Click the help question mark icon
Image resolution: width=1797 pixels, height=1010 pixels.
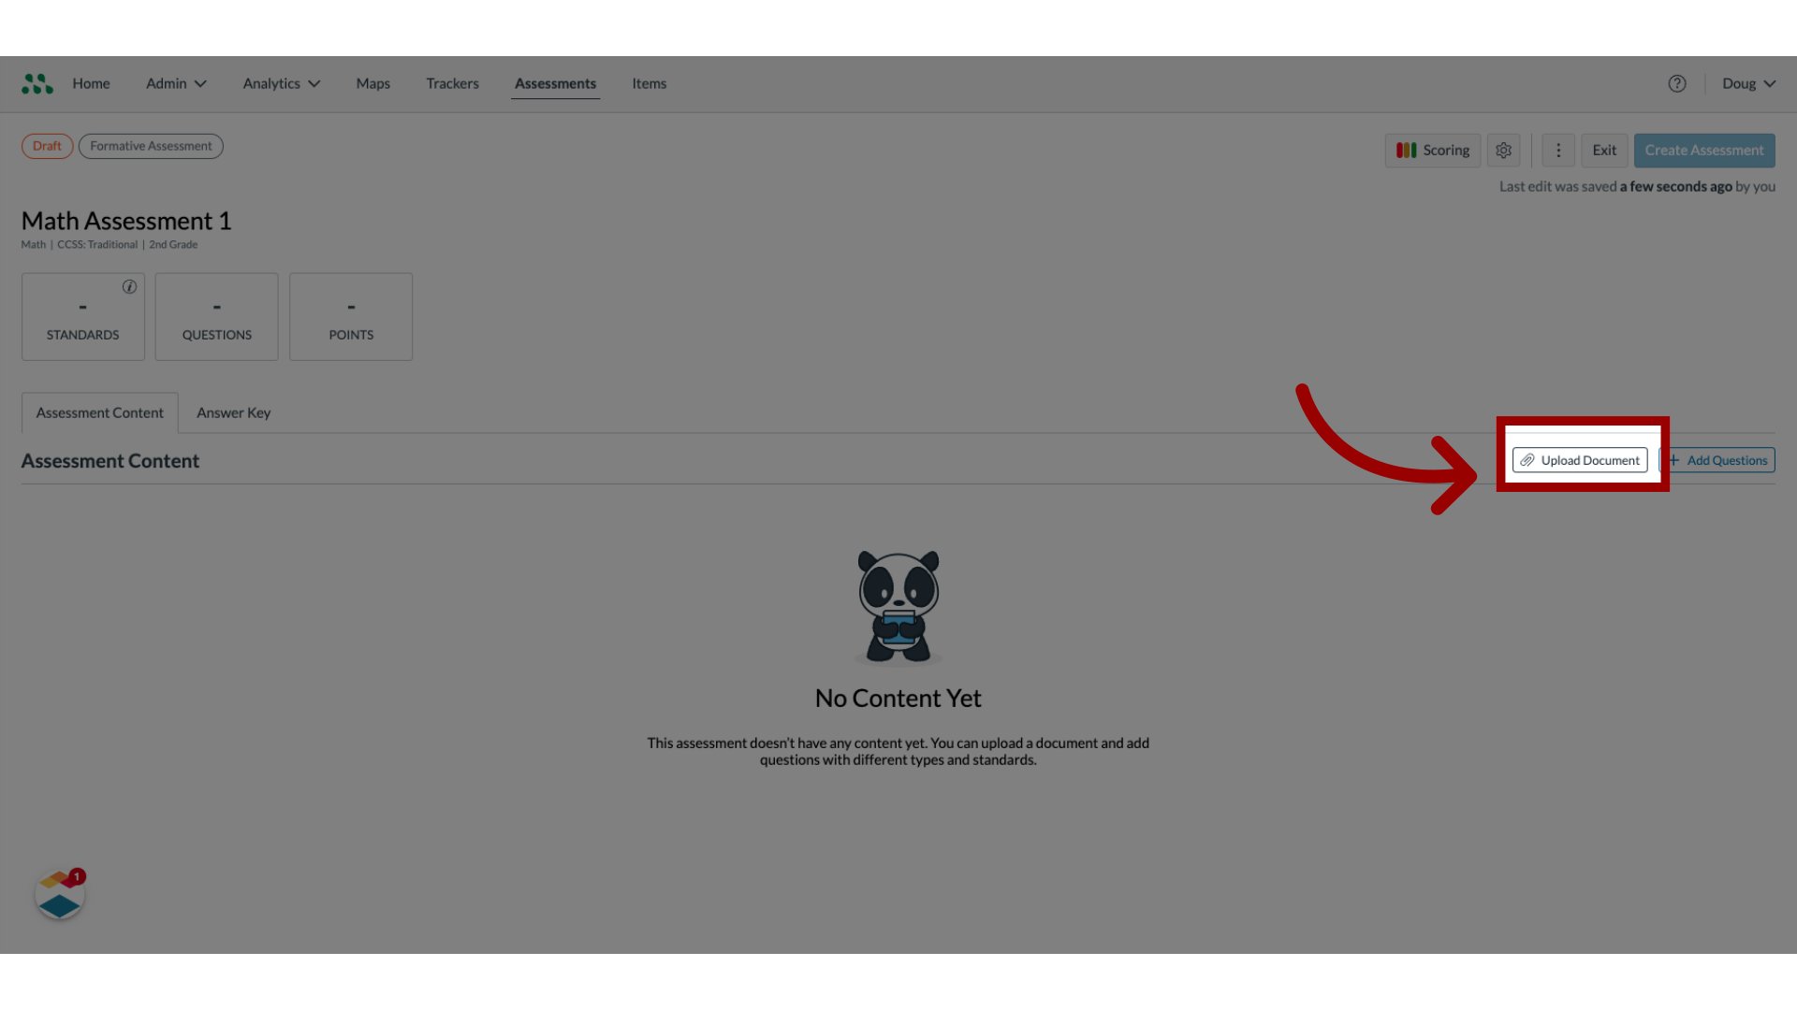point(1677,84)
